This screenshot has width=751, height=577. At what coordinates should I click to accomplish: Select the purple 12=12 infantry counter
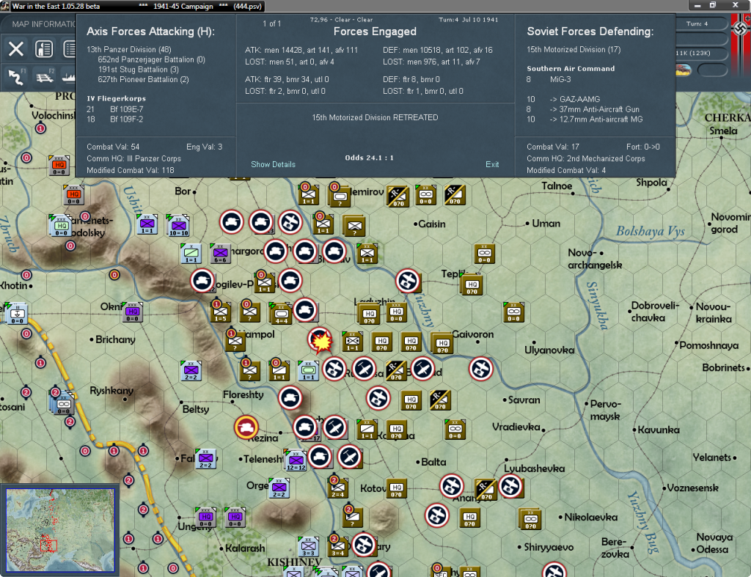click(296, 460)
